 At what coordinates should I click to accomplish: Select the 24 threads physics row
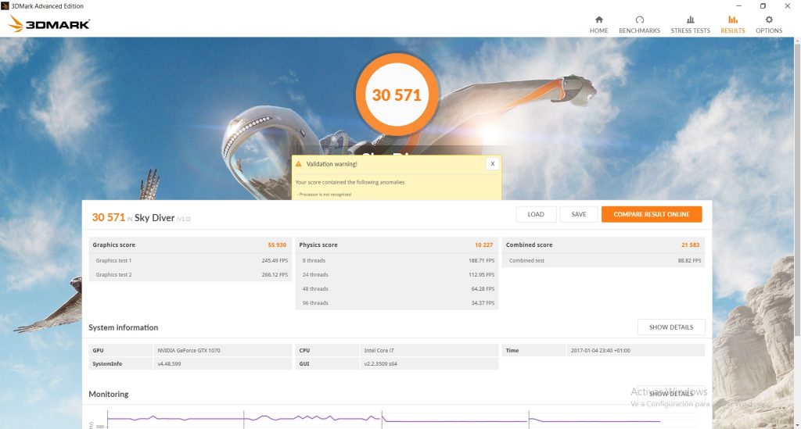(x=397, y=274)
